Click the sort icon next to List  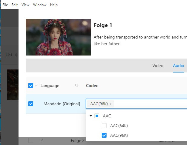click(16, 55)
